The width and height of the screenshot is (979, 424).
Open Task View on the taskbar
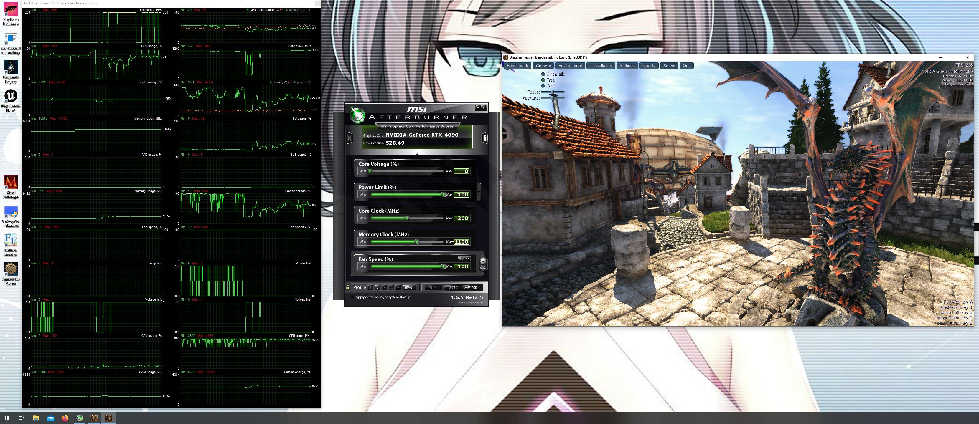[21, 418]
